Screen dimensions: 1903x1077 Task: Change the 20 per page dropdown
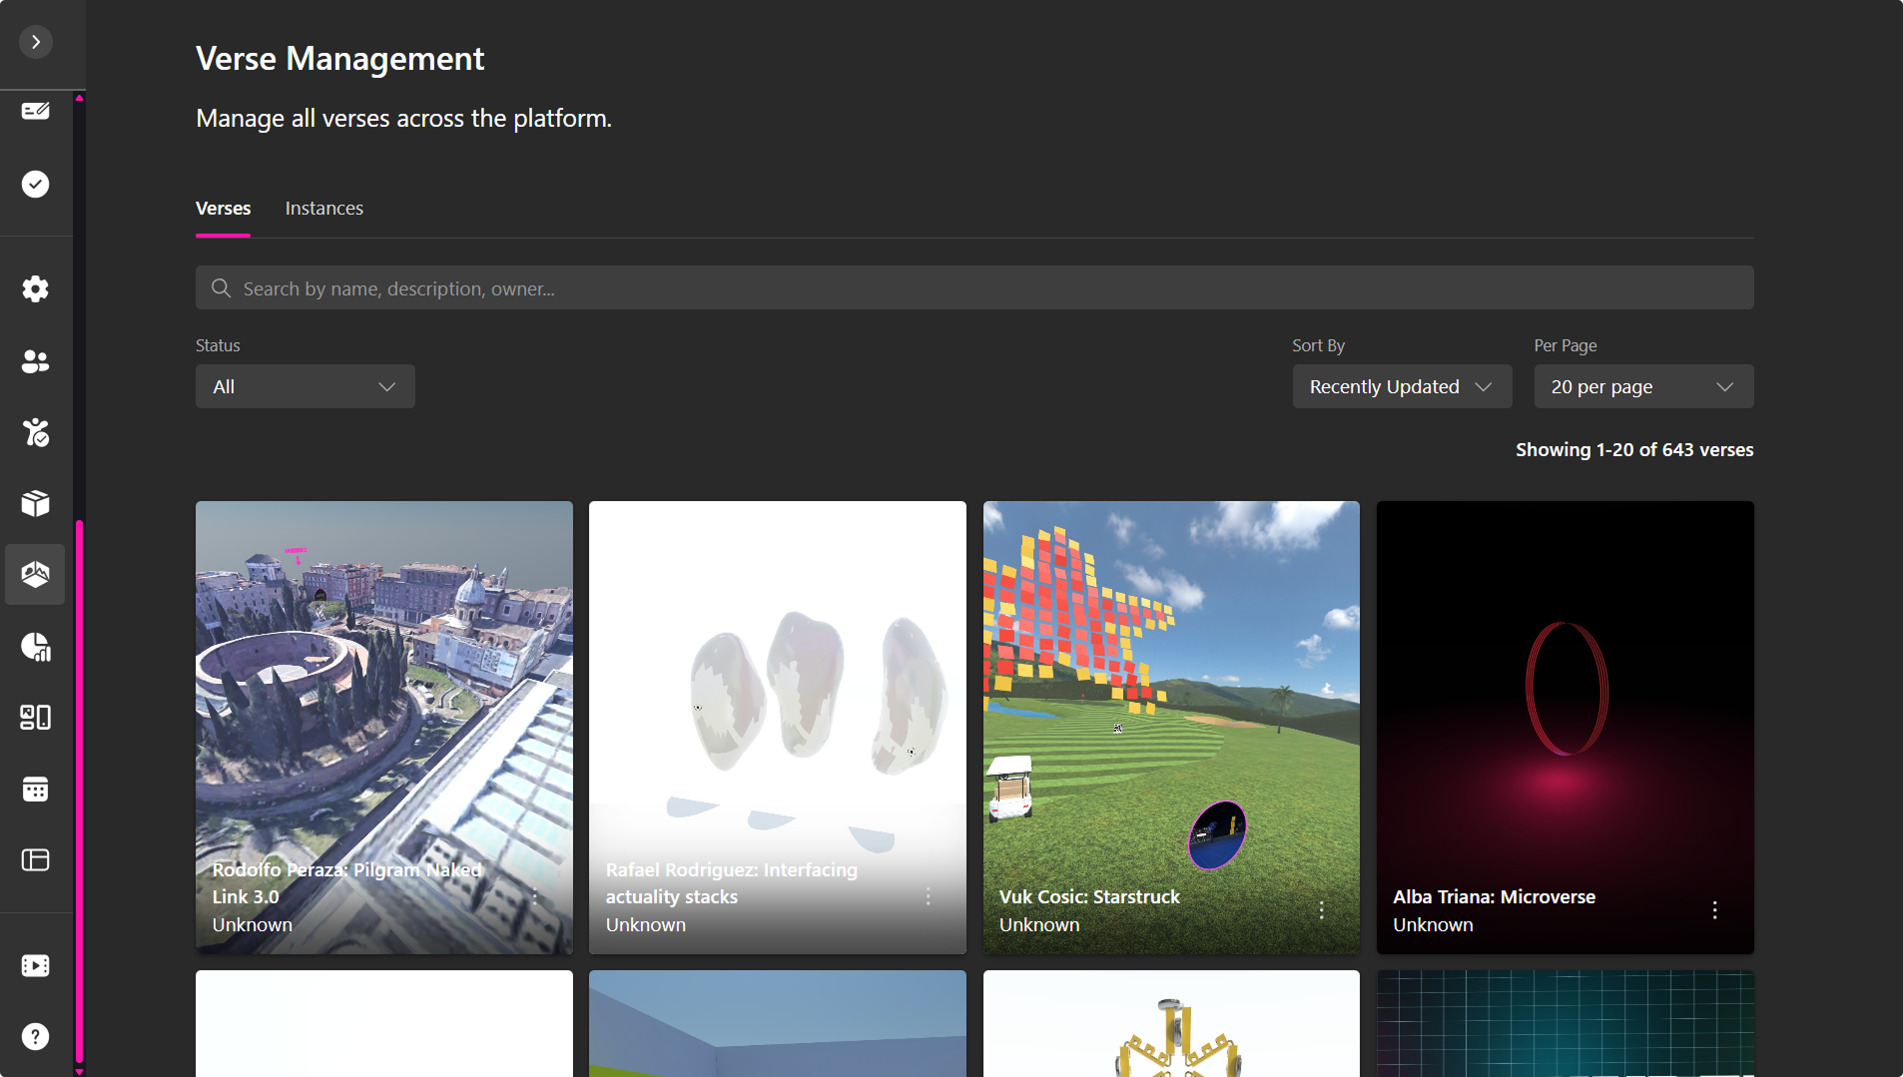coord(1642,386)
